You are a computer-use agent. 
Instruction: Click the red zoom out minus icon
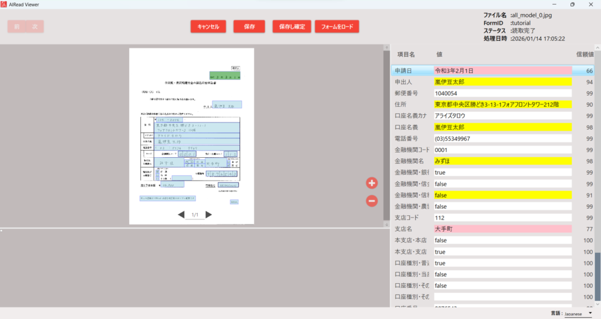(372, 201)
